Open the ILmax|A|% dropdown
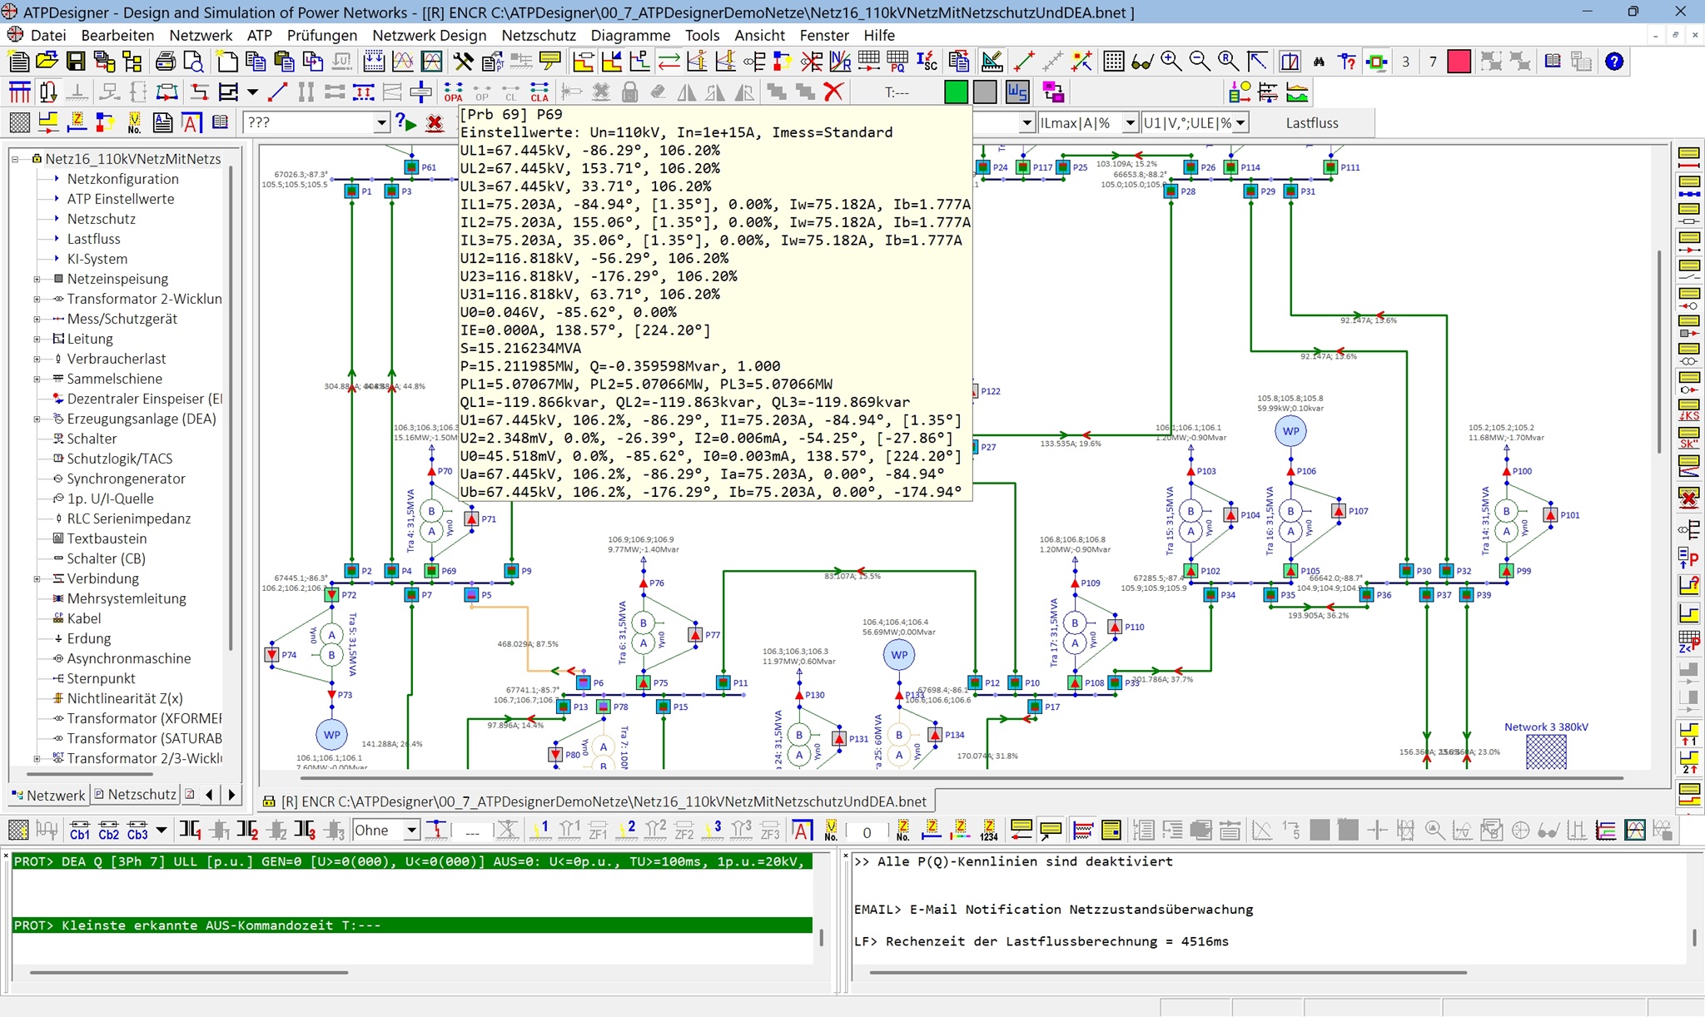The width and height of the screenshot is (1705, 1017). coord(1130,123)
